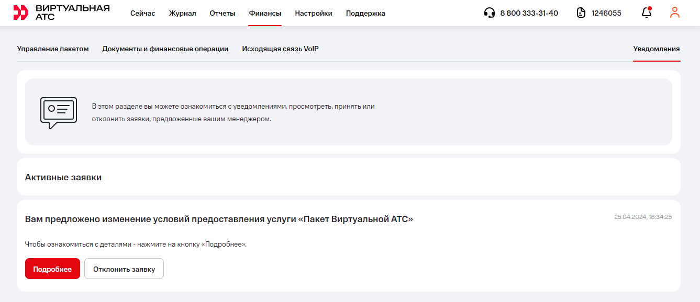
Task: Click the account document icon
Action: point(581,13)
